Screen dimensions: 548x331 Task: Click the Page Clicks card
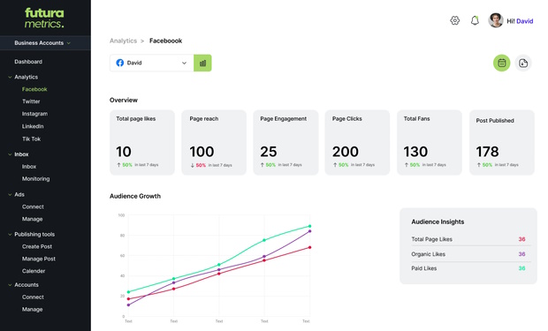coord(357,142)
